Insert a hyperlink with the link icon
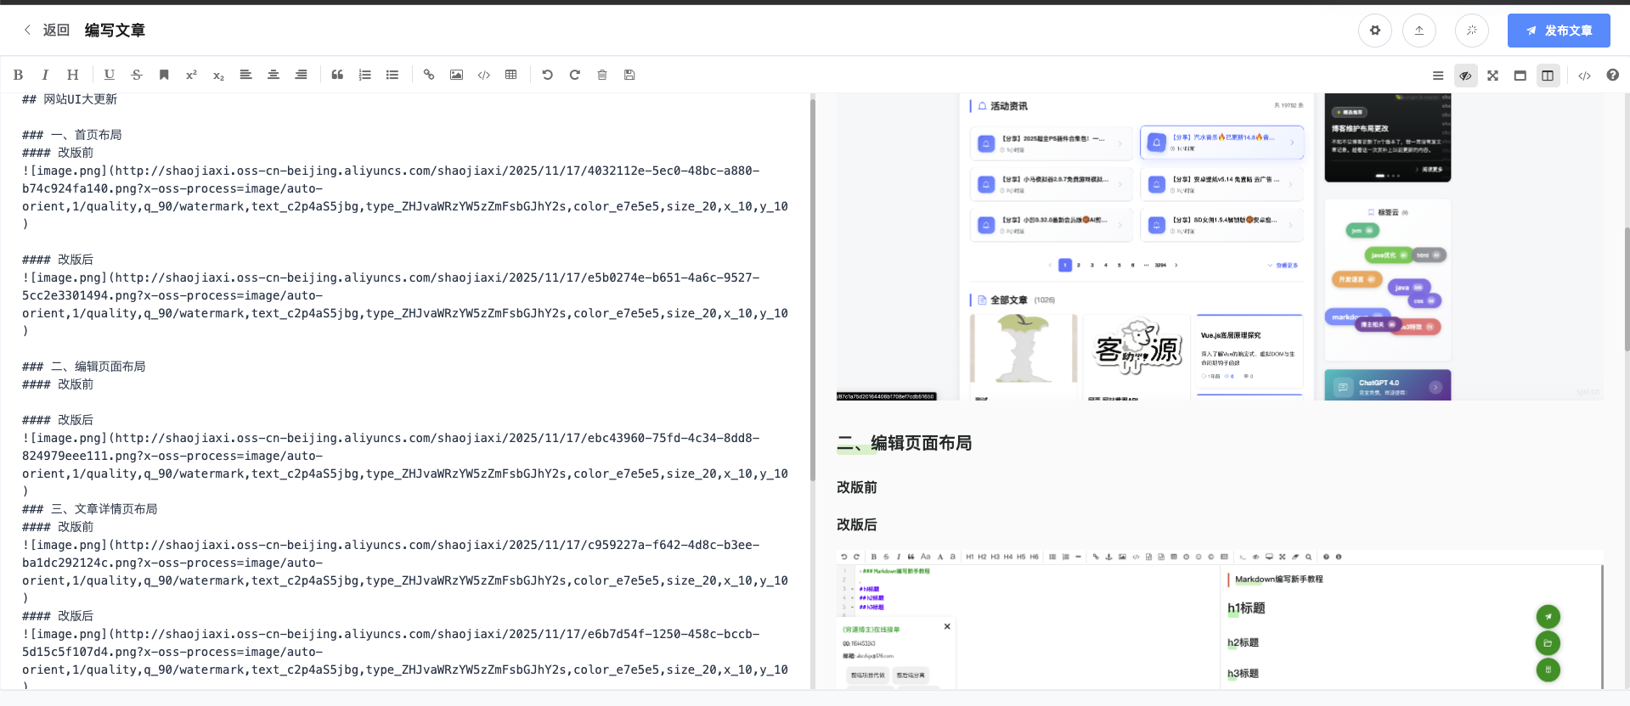 [x=429, y=75]
